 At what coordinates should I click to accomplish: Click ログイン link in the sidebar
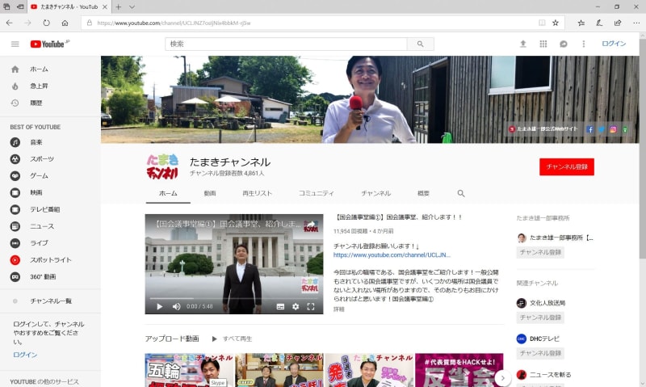click(25, 355)
